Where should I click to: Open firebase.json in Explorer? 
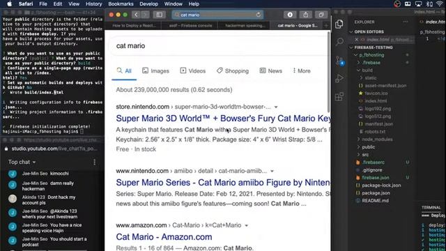pos(375,178)
